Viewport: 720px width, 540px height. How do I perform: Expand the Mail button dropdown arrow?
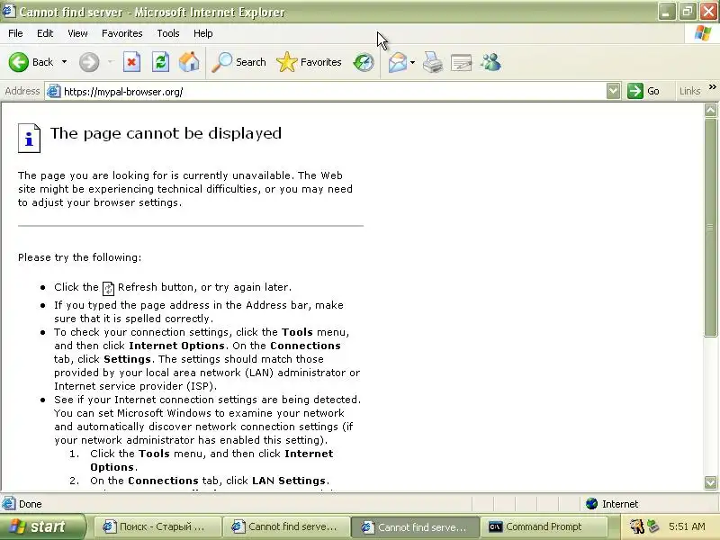[x=412, y=62]
